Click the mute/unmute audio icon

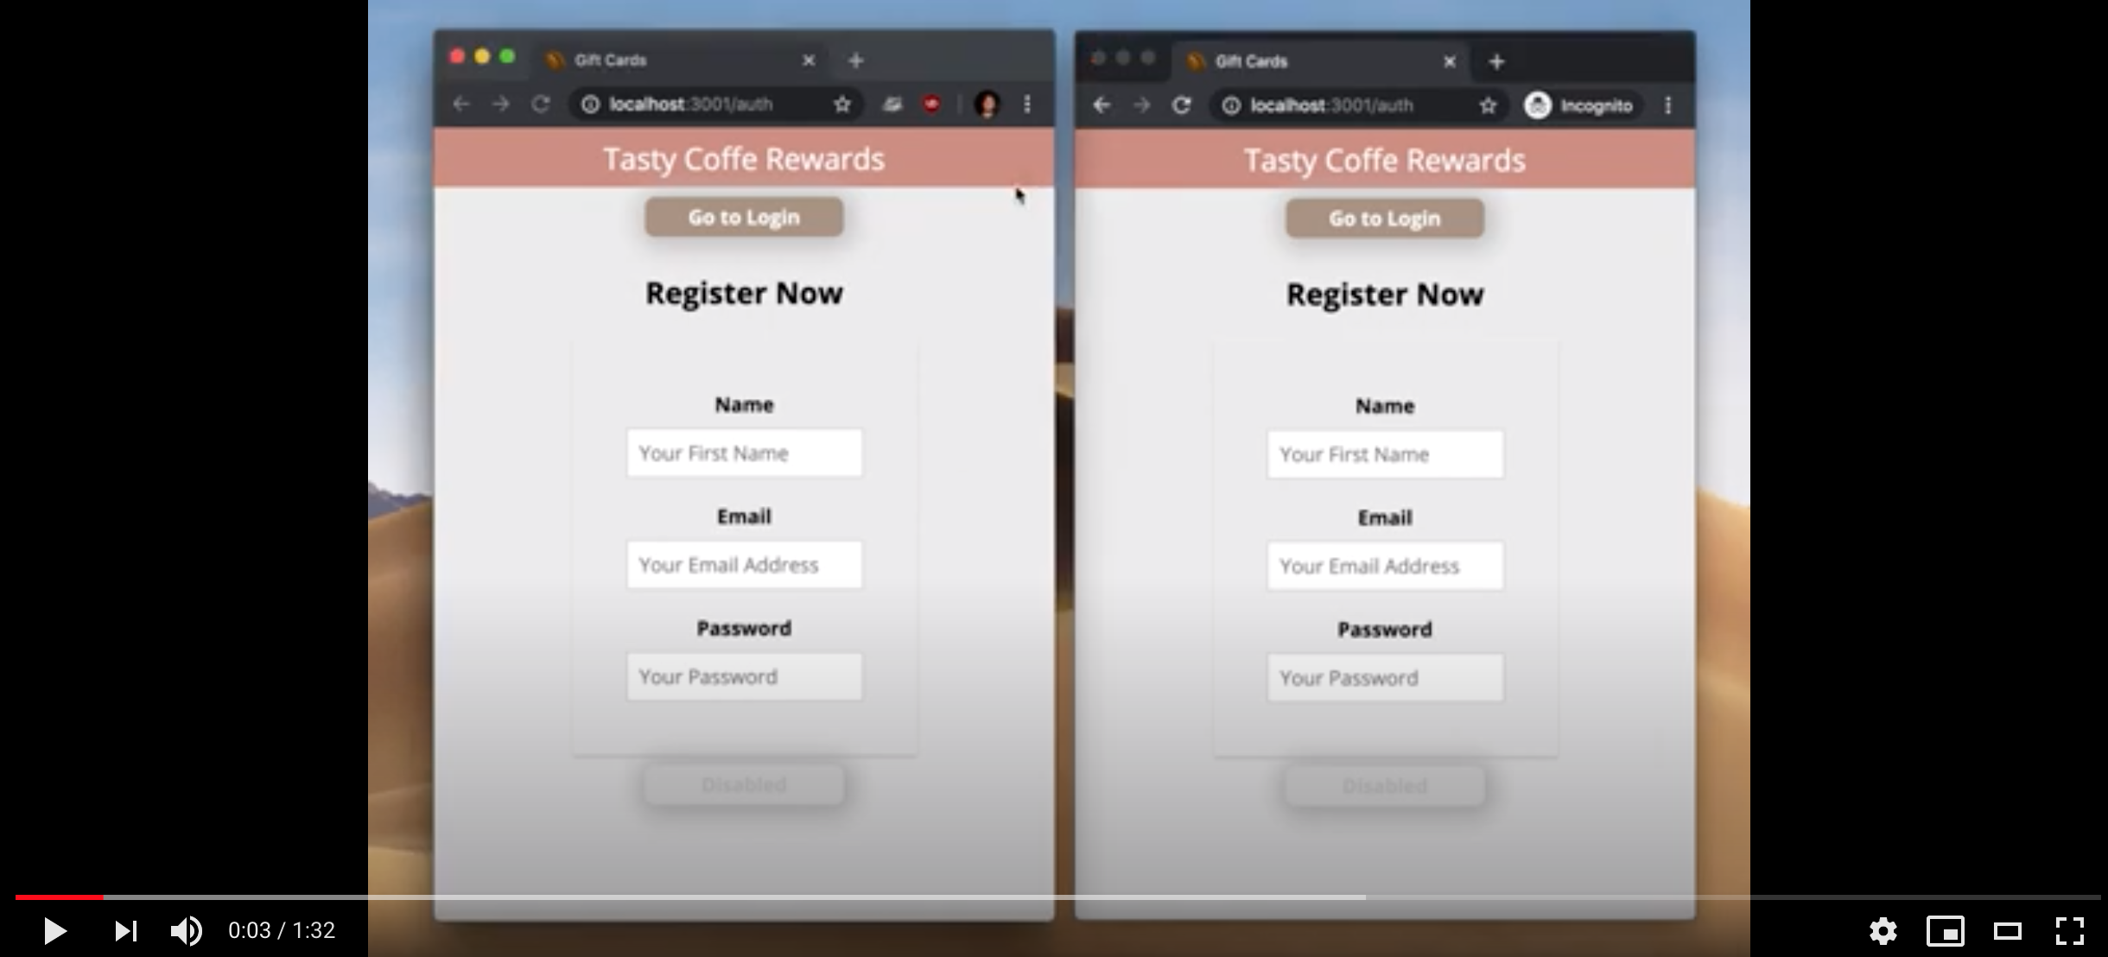click(186, 928)
